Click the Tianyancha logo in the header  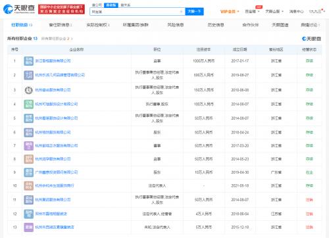pyautogui.click(x=19, y=9)
